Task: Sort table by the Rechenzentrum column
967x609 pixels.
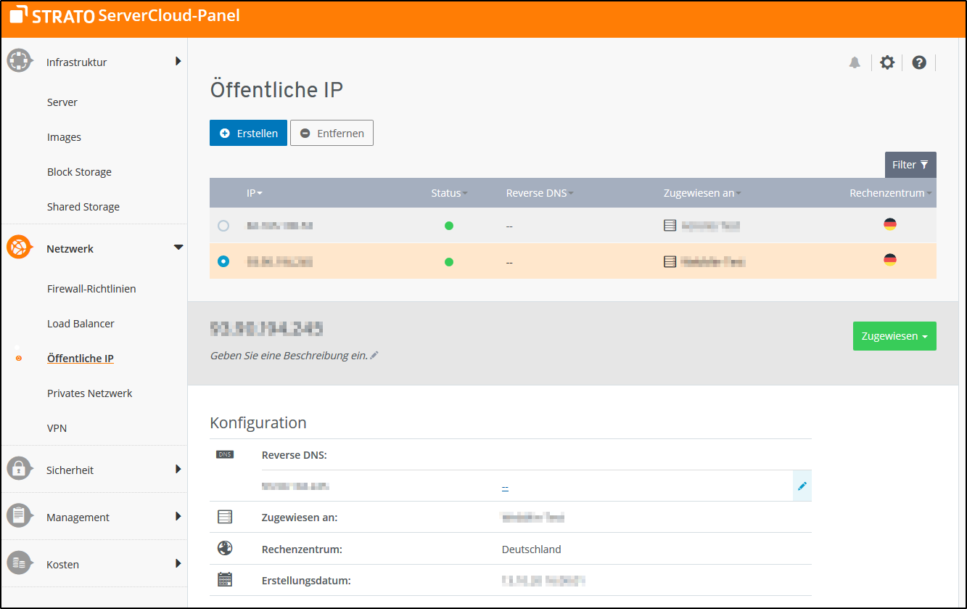Action: point(890,193)
